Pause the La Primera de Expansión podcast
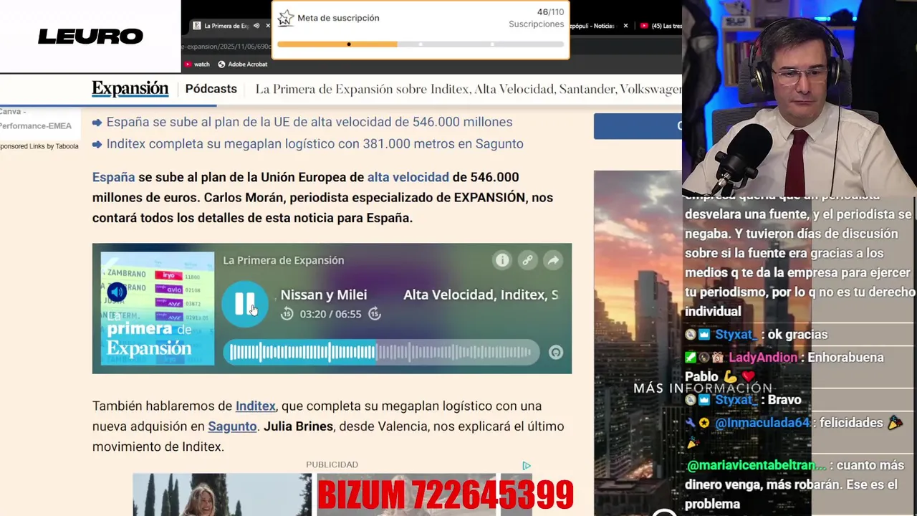 (x=244, y=304)
